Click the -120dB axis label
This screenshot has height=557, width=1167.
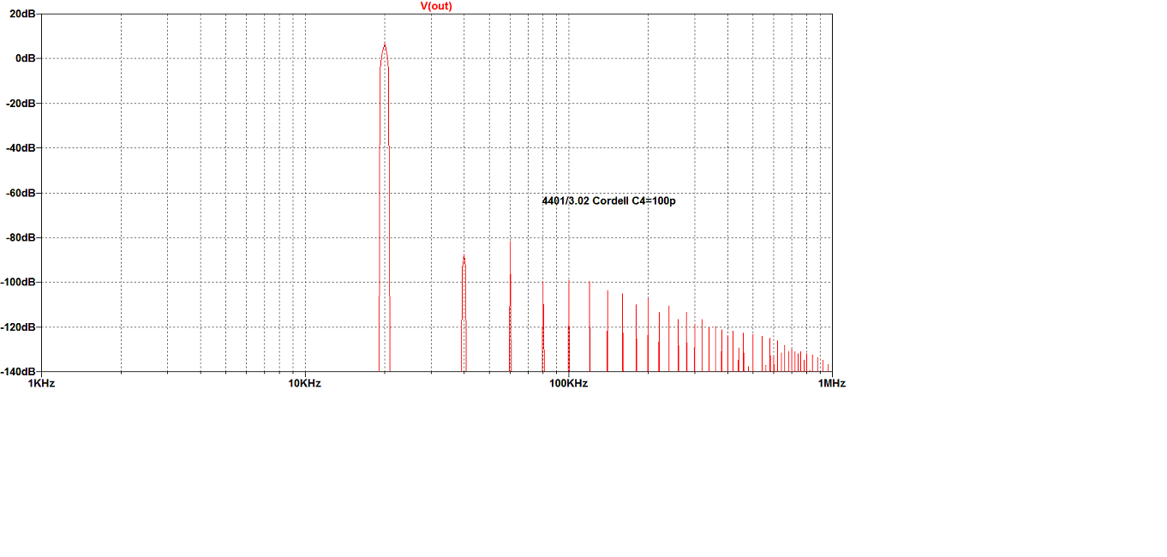pos(18,326)
